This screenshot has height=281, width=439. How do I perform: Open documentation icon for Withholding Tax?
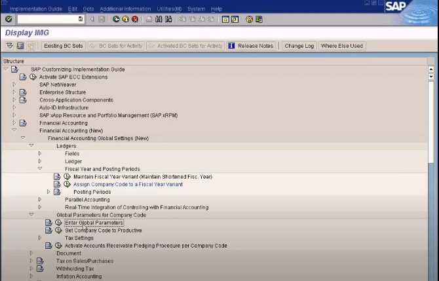tap(40, 269)
